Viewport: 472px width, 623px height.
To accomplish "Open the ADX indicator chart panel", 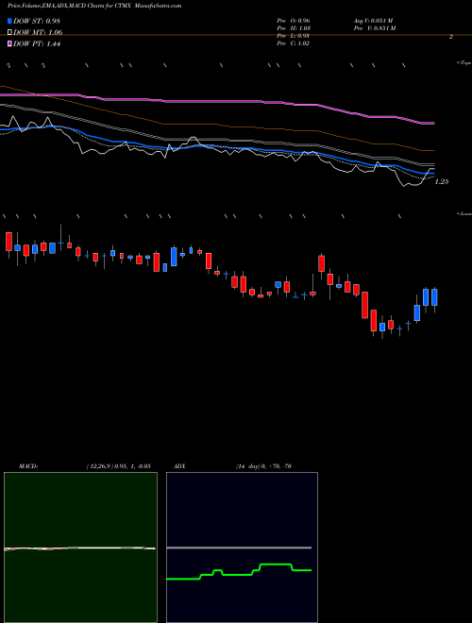I will coord(242,547).
